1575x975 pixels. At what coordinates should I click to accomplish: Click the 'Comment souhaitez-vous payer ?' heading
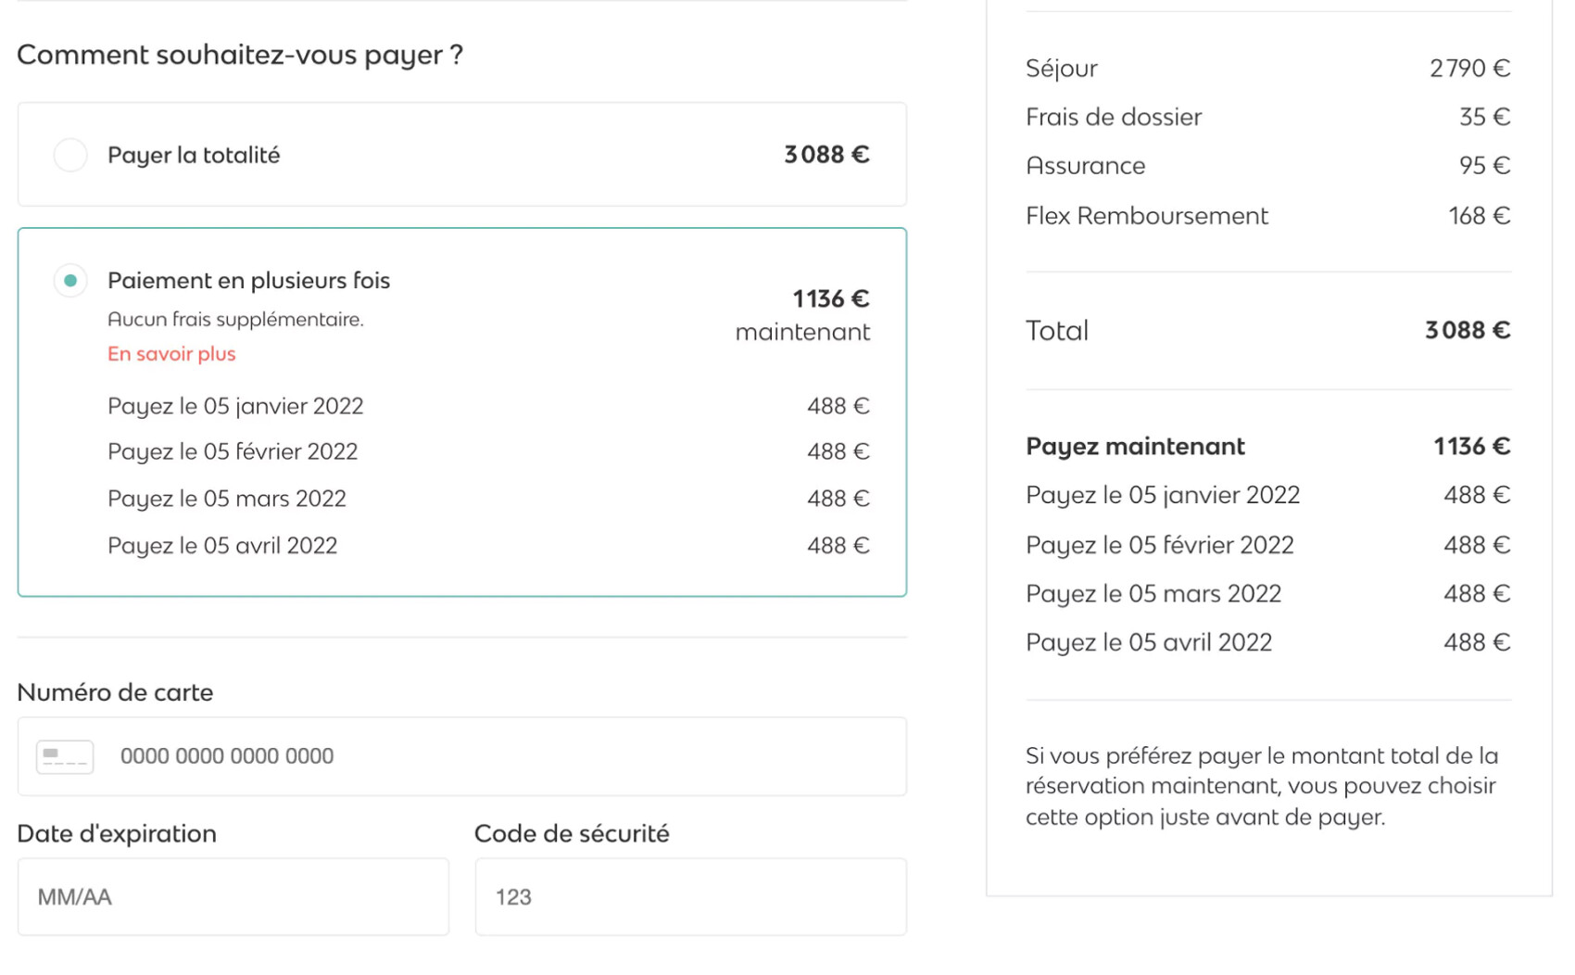(x=240, y=55)
